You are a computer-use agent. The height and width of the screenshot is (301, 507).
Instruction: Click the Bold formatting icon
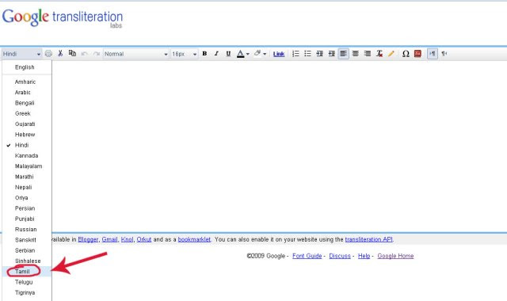(x=204, y=54)
